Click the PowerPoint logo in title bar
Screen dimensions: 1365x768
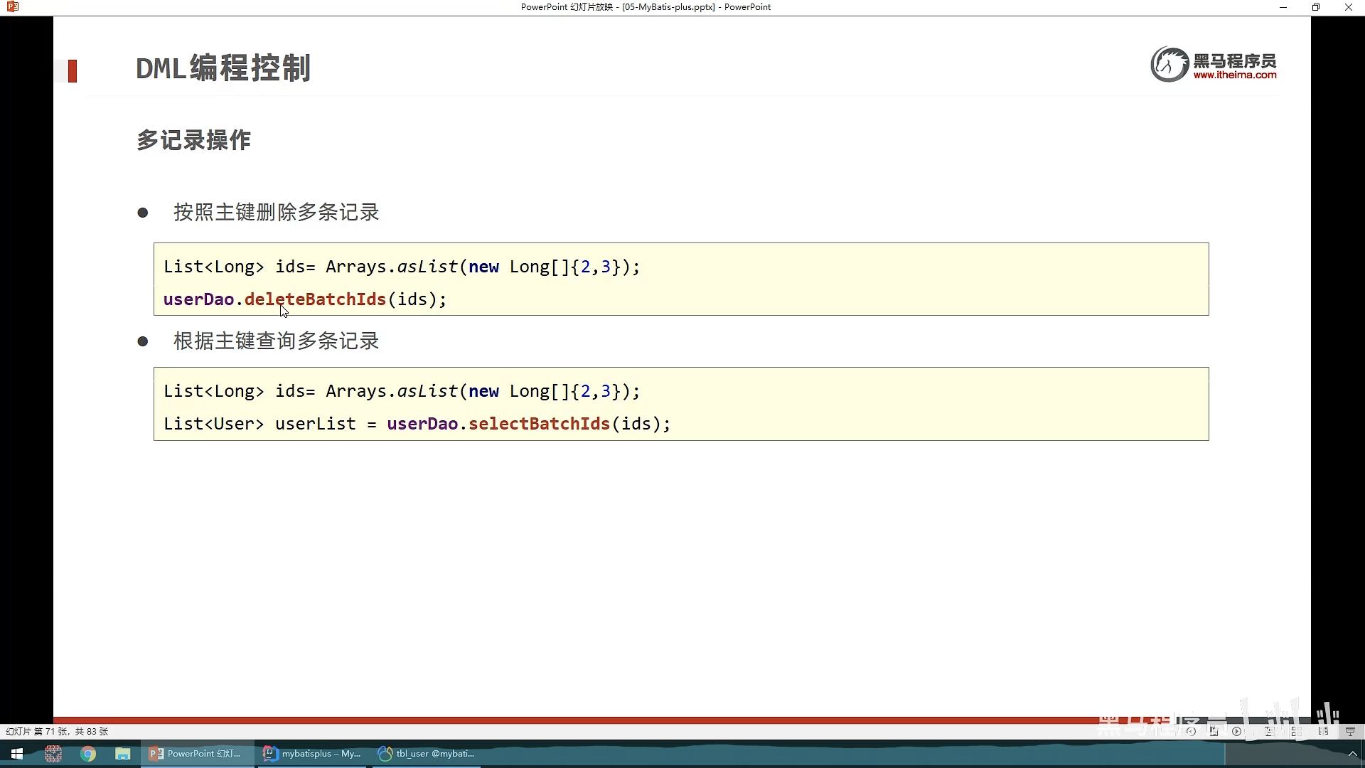(12, 7)
